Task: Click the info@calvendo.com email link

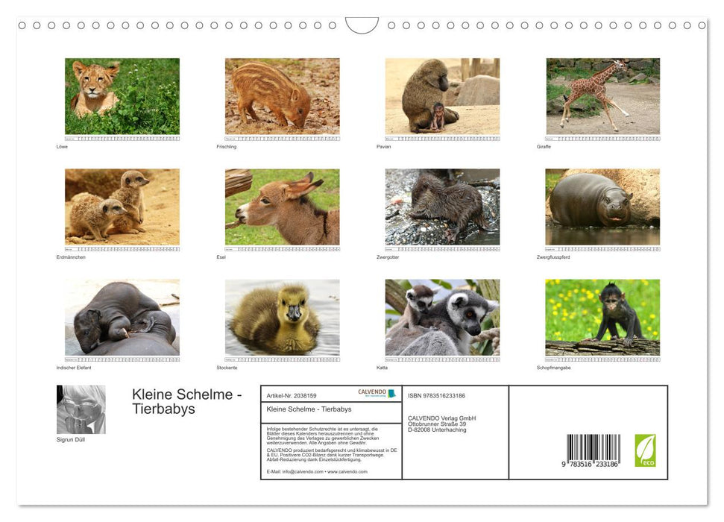Action: point(301,471)
